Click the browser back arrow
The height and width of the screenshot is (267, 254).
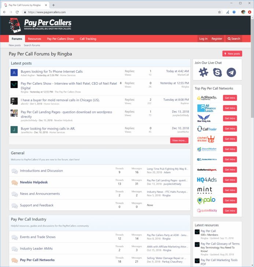point(5,12)
